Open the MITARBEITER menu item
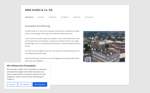This screenshot has height=93, width=150. [65, 17]
